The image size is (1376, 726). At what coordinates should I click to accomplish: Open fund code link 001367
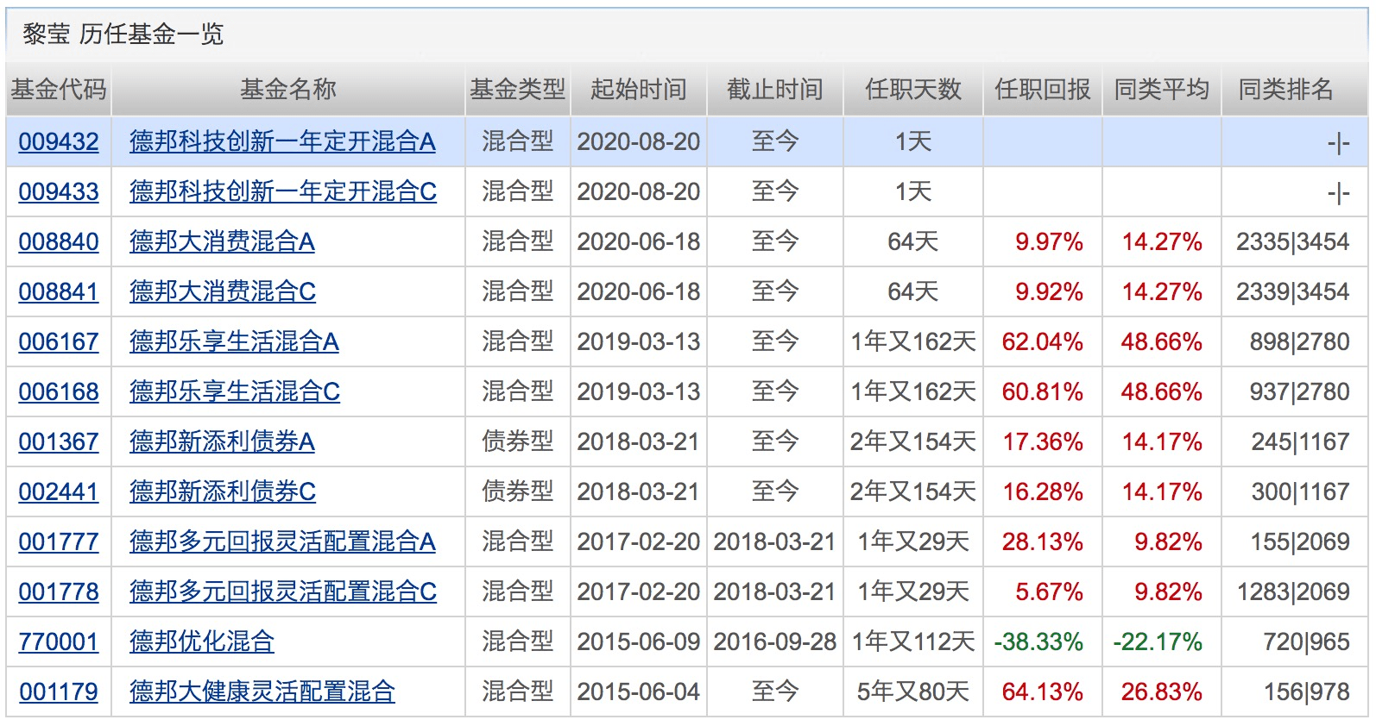(59, 441)
